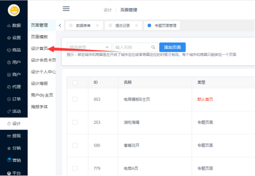Screen dimensions: 255x176
Task: Click the 名称 column header
Action: [127, 82]
